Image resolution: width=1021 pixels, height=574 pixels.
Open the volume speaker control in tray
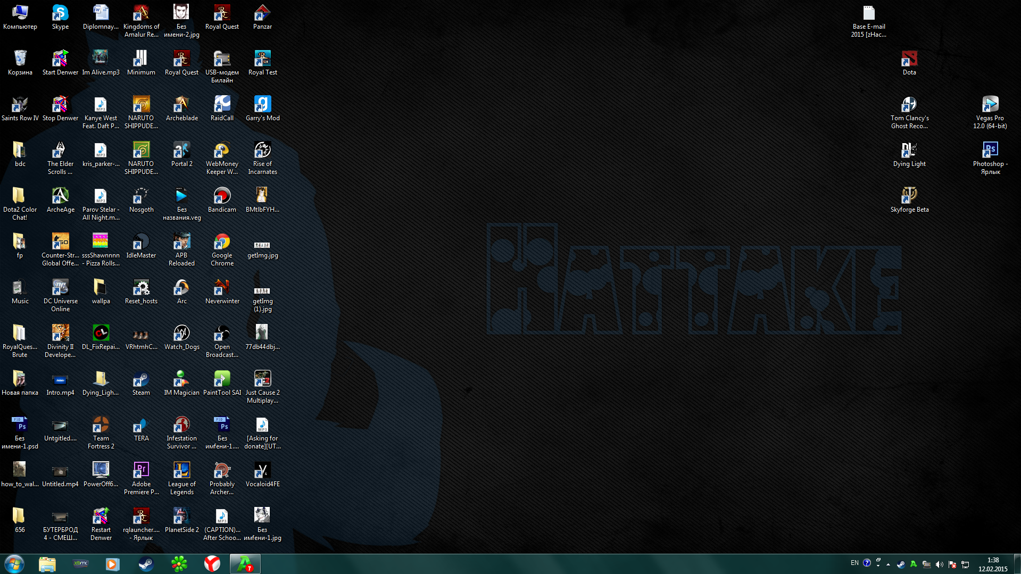click(939, 564)
